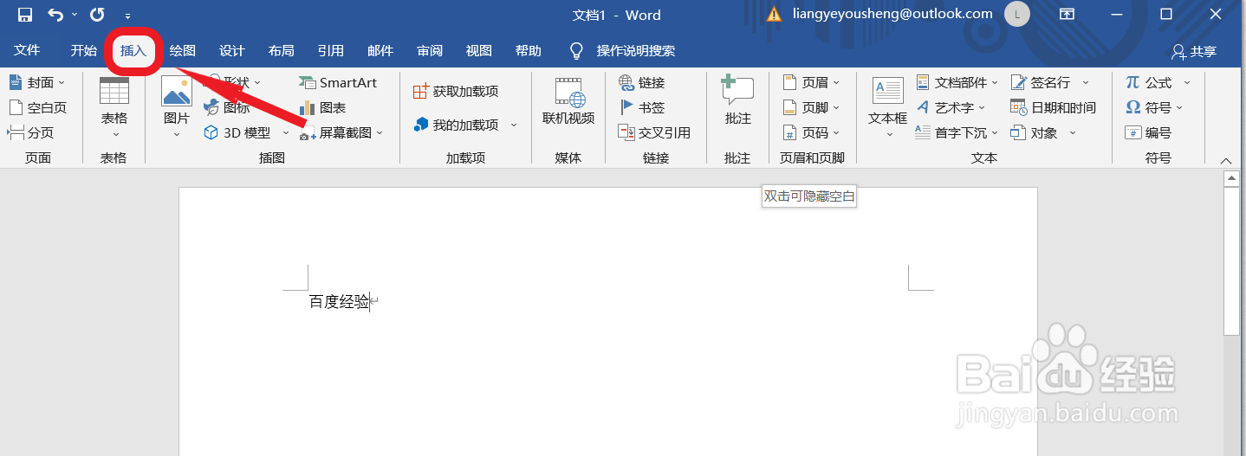Insert a SmartArt graphic

click(338, 82)
